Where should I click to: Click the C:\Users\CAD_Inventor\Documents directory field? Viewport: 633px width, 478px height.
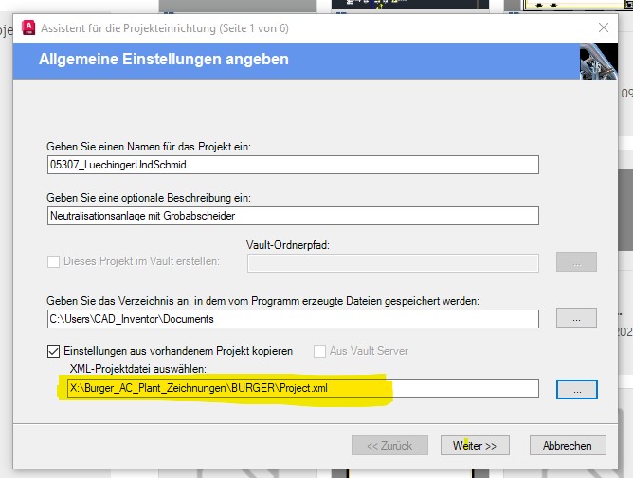293,319
